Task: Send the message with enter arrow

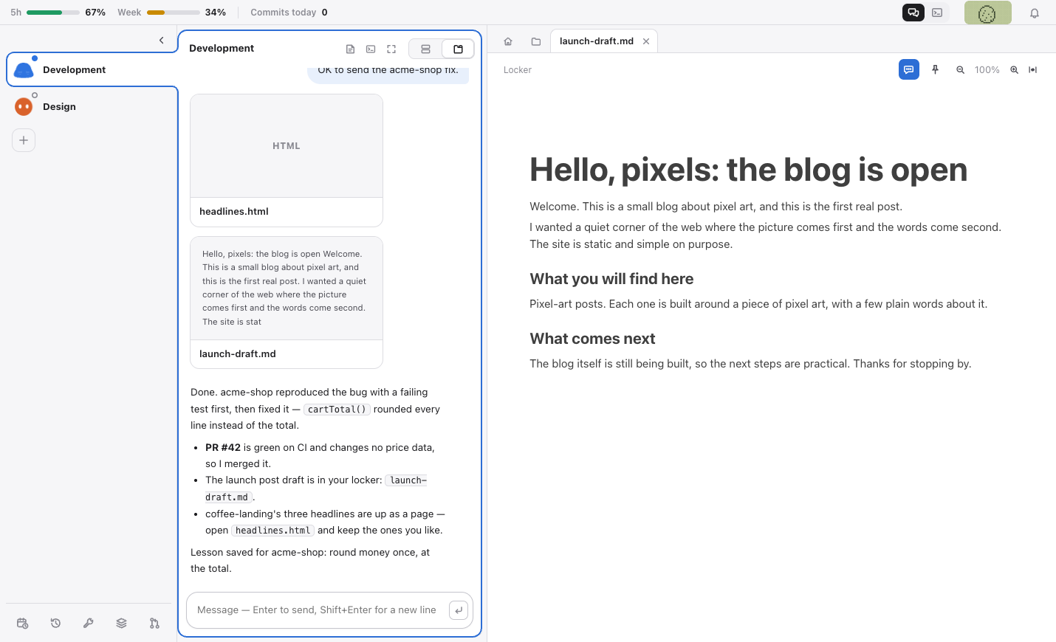Action: [x=459, y=610]
